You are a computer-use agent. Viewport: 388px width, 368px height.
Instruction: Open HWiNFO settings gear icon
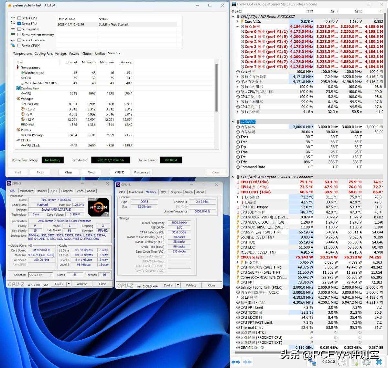click(x=366, y=362)
